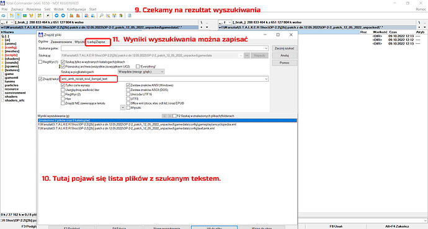Click the refresh (reread source) toolbar icon
428x229 pixels.
[x=3, y=16]
